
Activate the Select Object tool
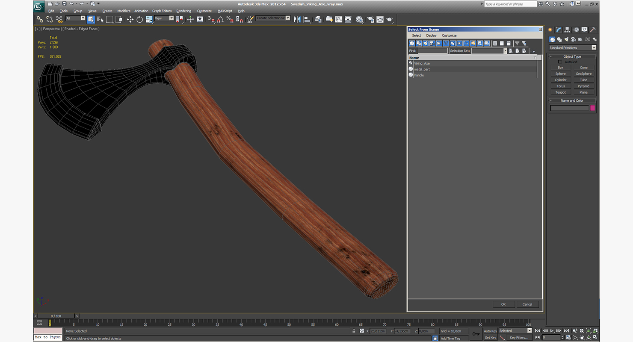(x=91, y=19)
